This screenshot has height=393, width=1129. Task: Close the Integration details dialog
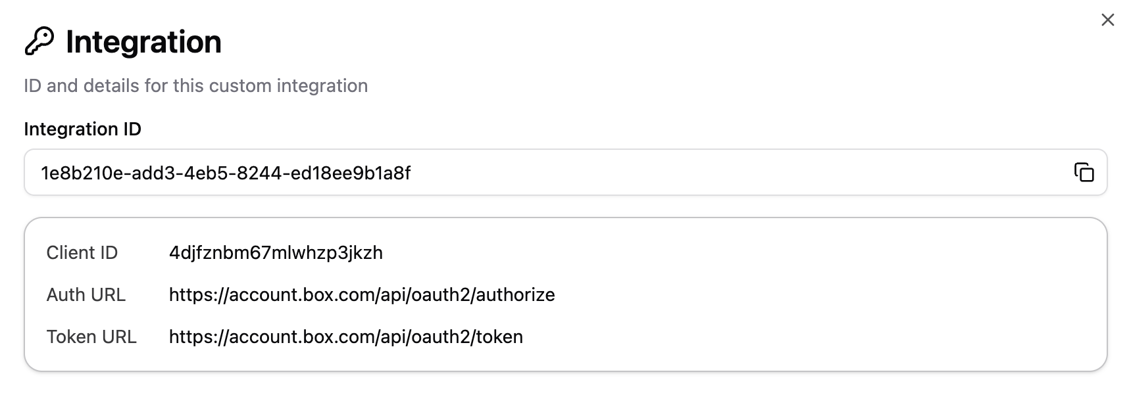coord(1108,20)
